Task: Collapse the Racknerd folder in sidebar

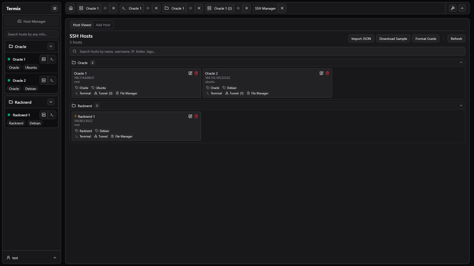Action: click(51, 102)
